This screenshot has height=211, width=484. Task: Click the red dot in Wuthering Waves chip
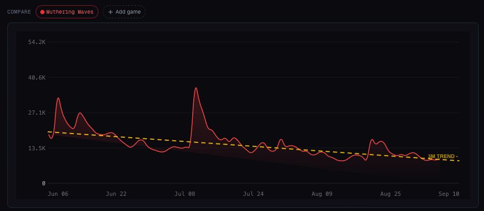42,12
